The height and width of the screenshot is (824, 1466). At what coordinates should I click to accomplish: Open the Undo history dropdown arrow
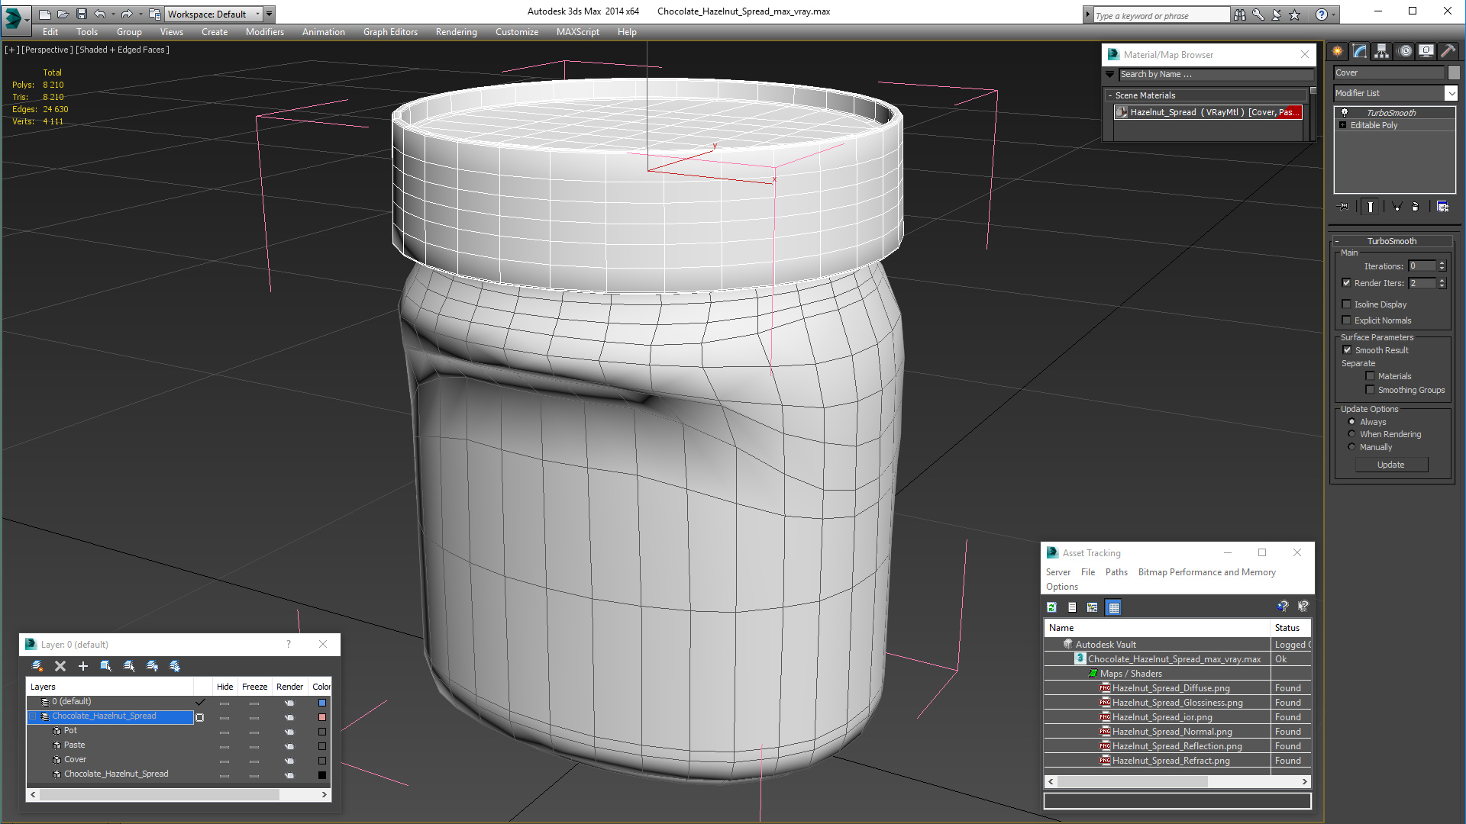pyautogui.click(x=113, y=14)
